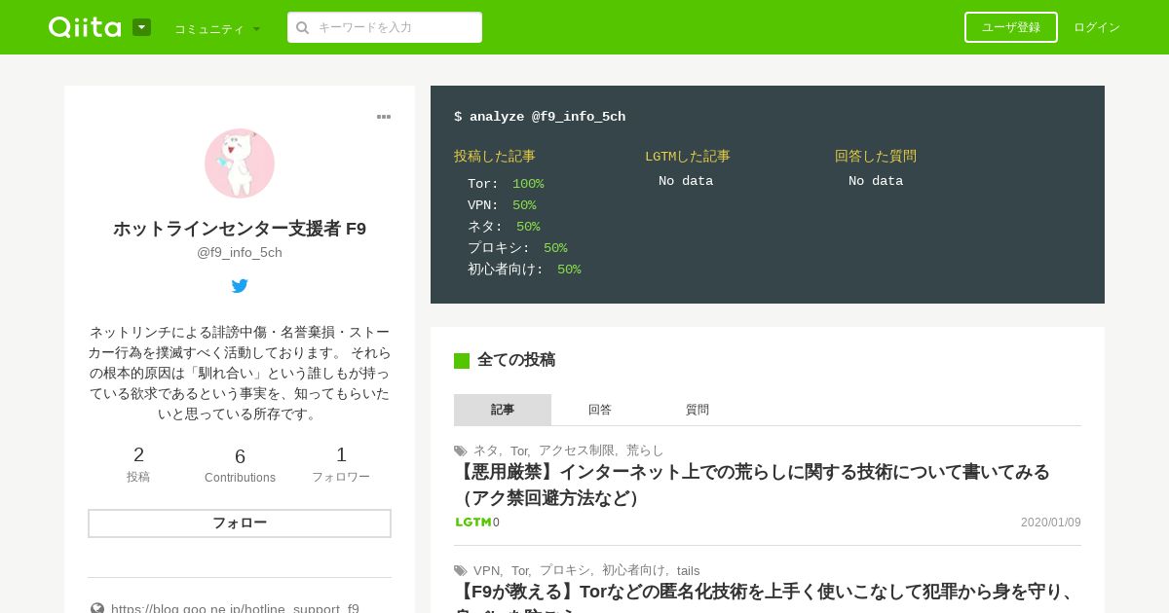Screen dimensions: 1169x613
Task: Click the magnifier search icon
Action: coord(302,27)
